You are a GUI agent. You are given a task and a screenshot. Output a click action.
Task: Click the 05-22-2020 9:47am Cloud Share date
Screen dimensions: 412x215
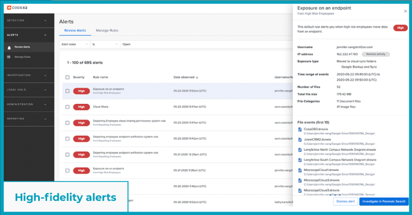189,107
